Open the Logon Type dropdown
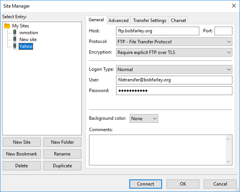The image size is (240, 192). pos(174,70)
